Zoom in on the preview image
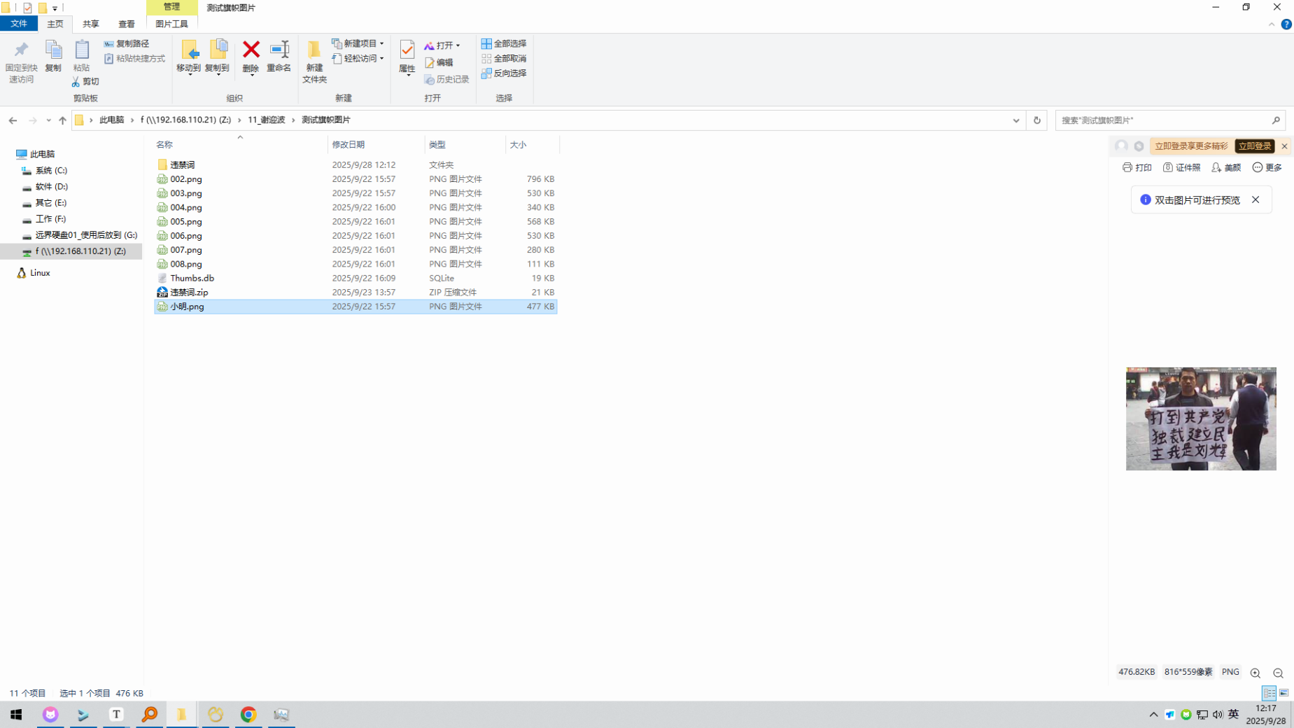 pyautogui.click(x=1255, y=673)
